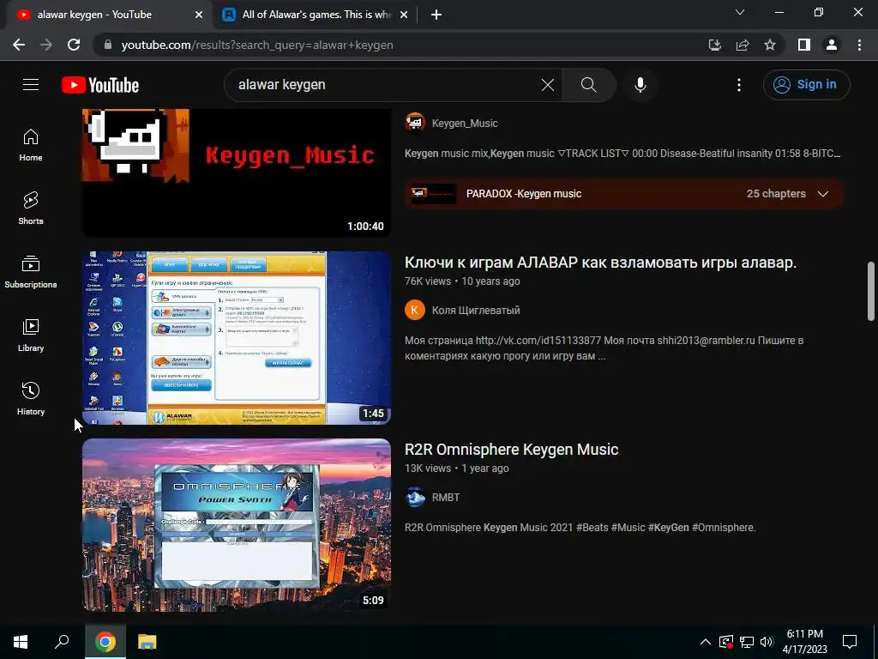The height and width of the screenshot is (659, 878).
Task: Click the lock site information icon
Action: click(108, 45)
